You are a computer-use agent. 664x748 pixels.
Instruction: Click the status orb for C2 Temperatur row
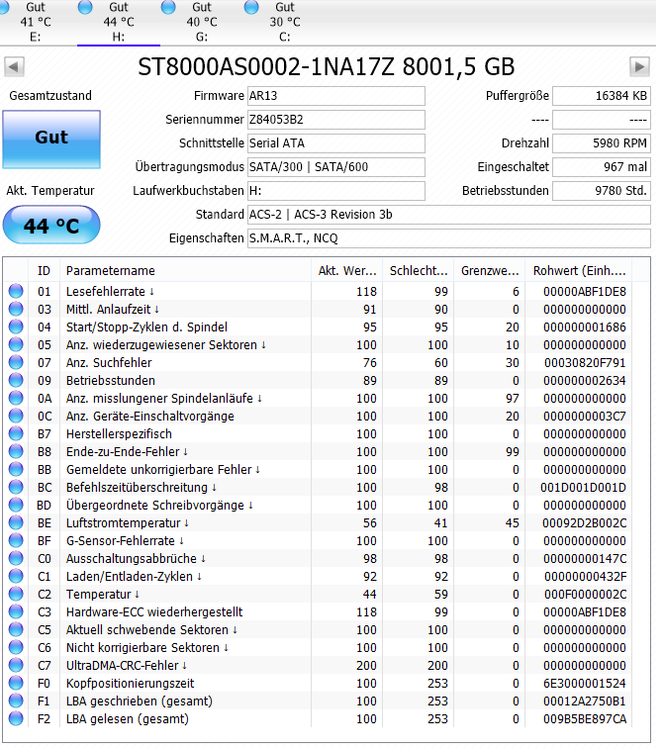16,594
